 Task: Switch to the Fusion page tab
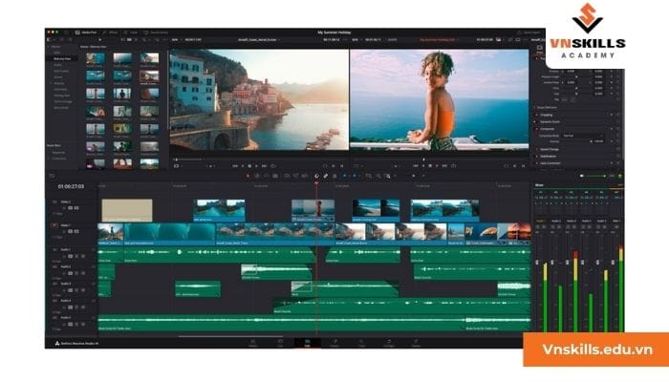click(x=334, y=343)
